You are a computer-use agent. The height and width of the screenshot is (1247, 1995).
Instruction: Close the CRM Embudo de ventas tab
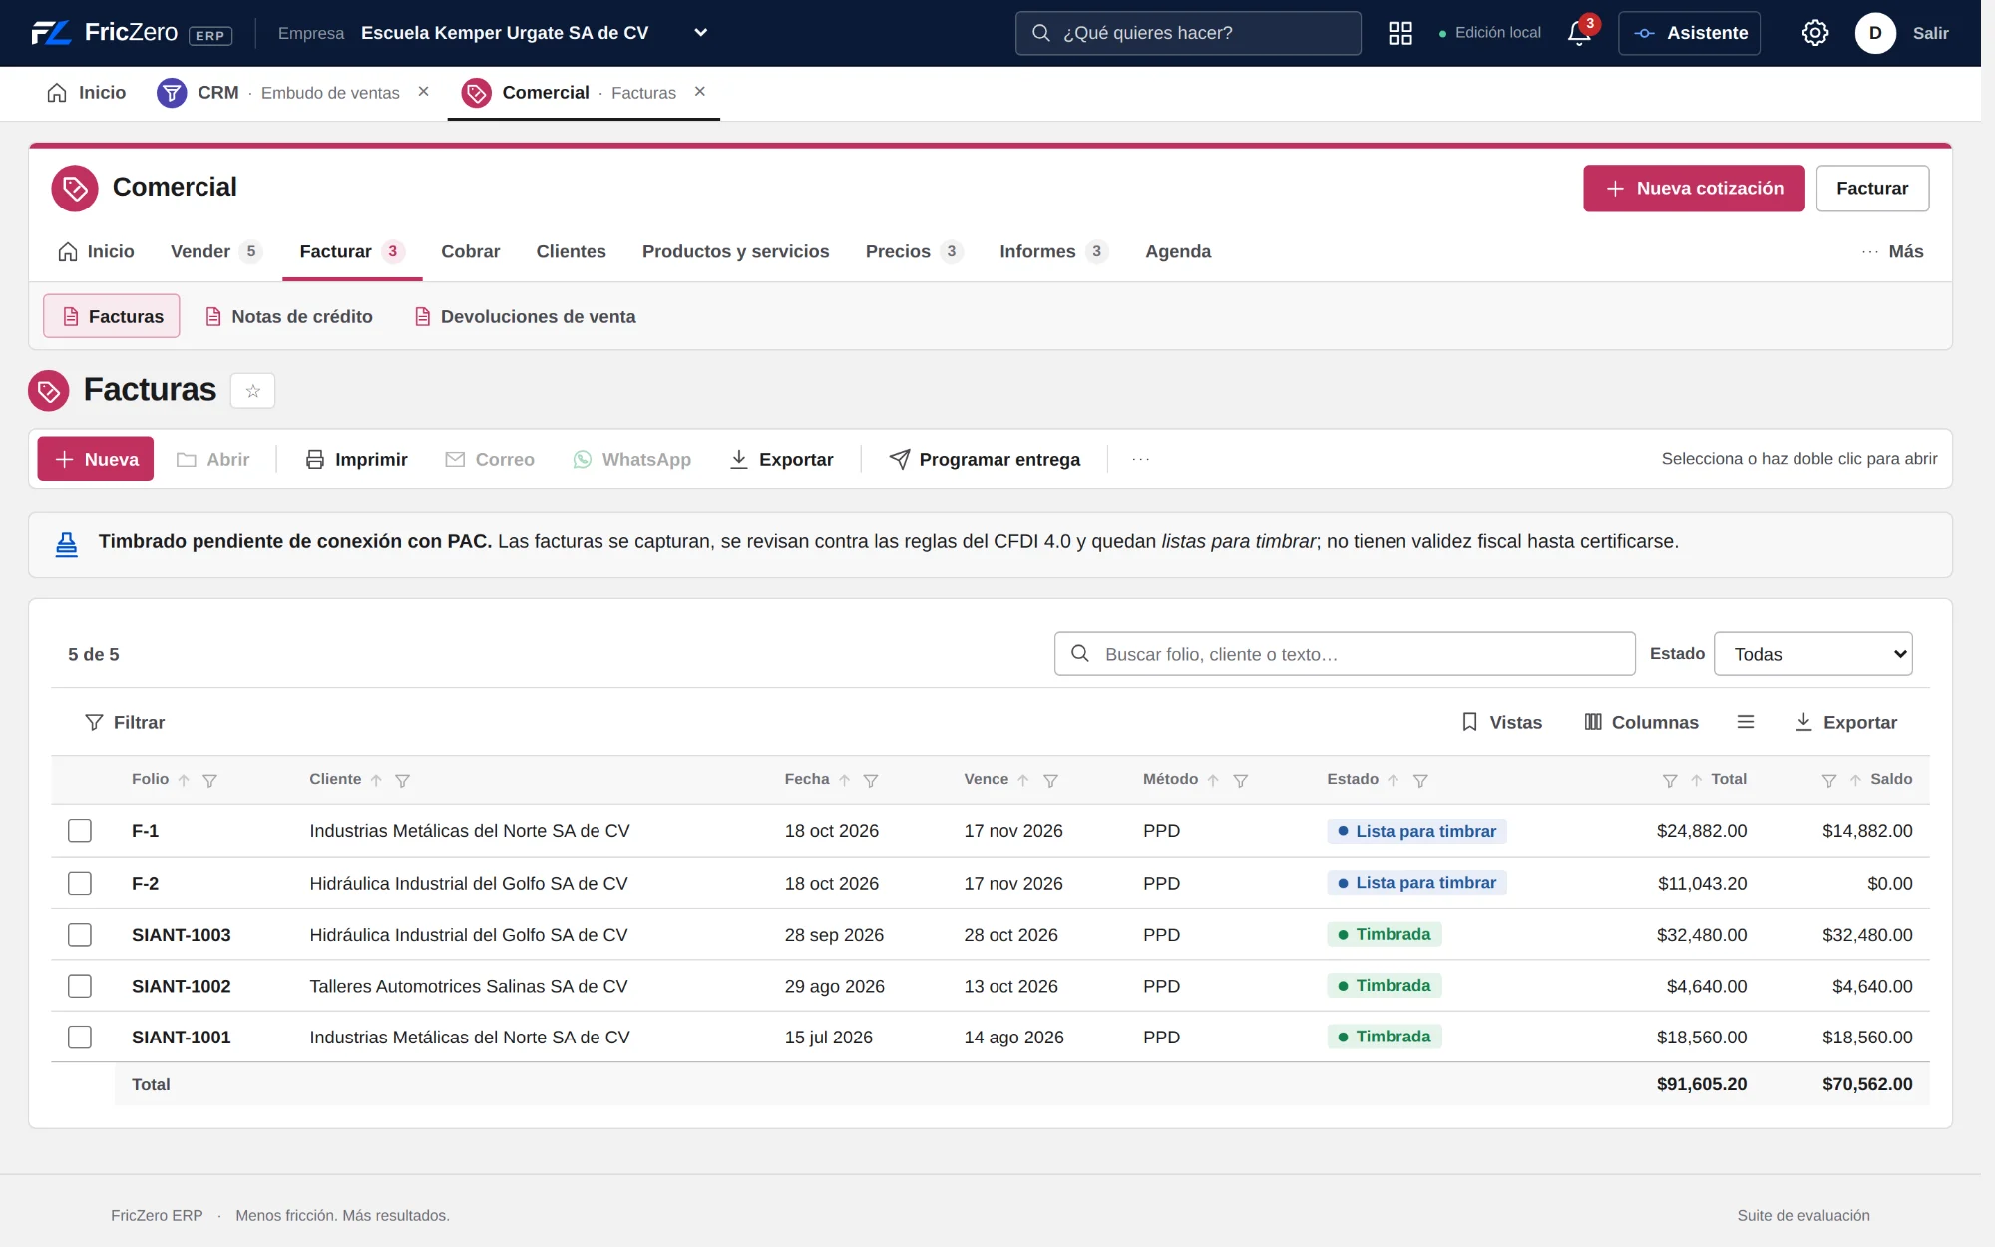pyautogui.click(x=424, y=92)
